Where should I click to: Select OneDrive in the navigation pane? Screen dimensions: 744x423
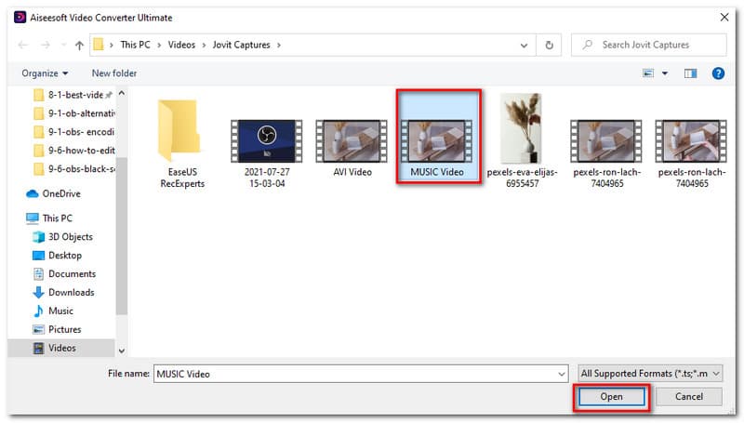61,193
